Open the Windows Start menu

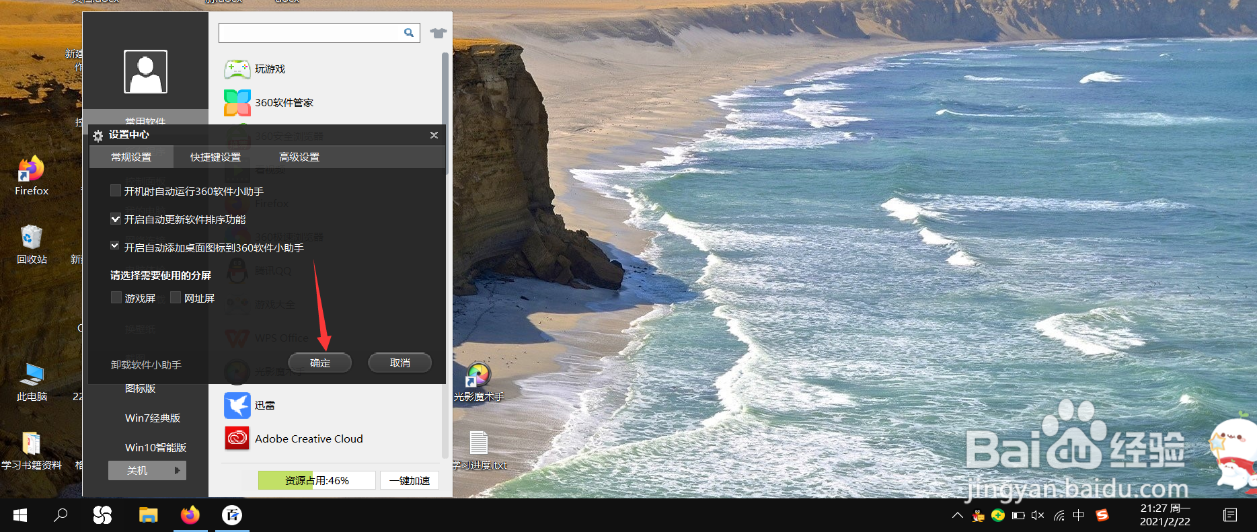(x=20, y=515)
